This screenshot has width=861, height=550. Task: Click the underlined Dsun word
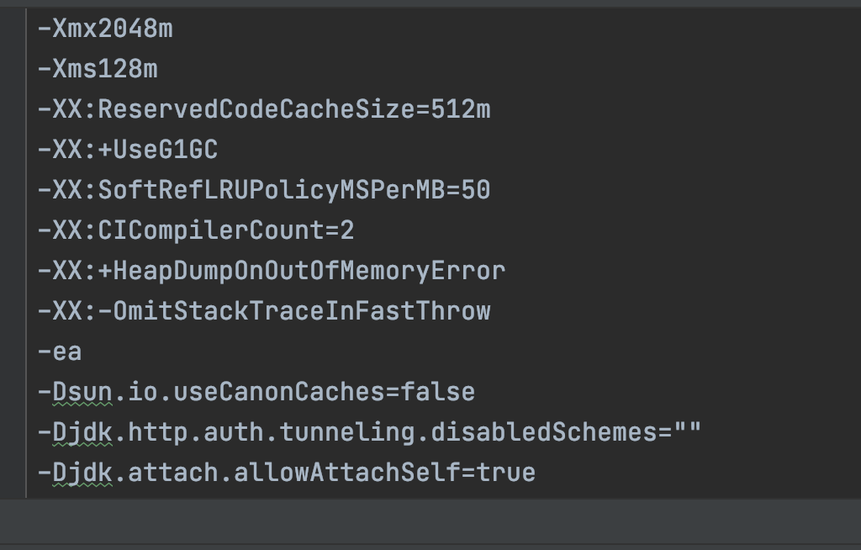click(82, 392)
